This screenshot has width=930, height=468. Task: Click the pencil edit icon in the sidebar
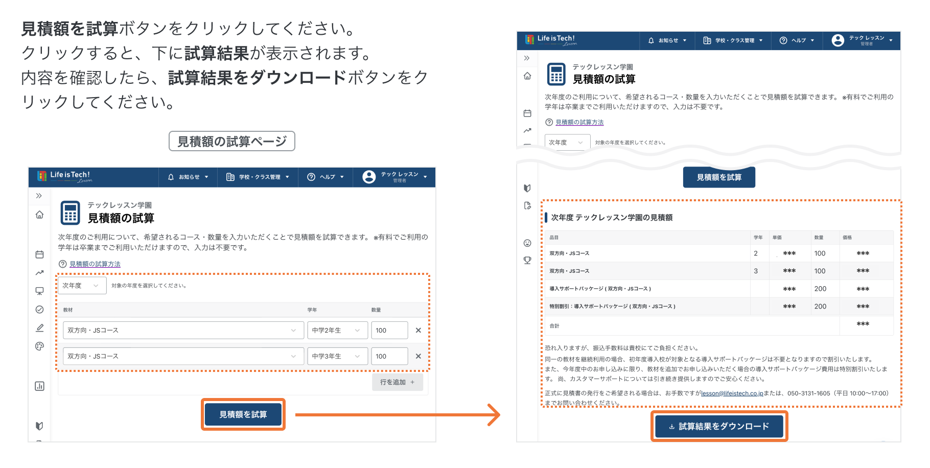pyautogui.click(x=39, y=328)
